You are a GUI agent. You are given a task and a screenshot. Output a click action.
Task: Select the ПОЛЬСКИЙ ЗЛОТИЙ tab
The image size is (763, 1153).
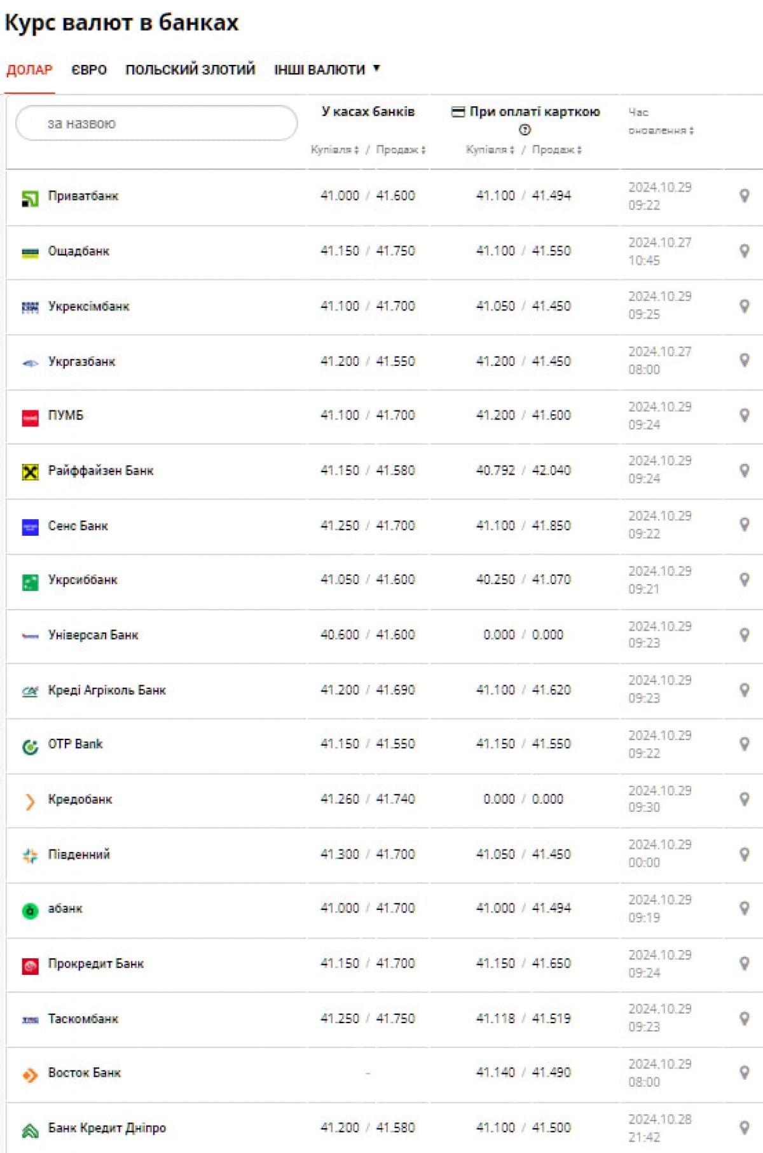click(x=190, y=69)
